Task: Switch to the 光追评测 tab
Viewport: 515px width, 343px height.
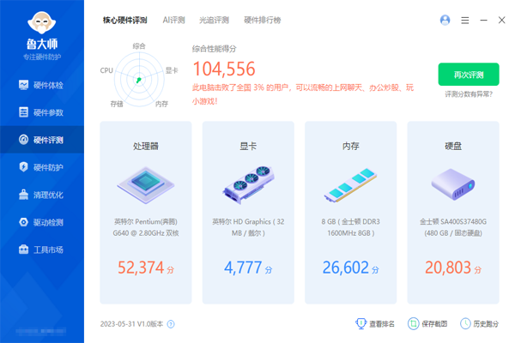Action: 213,20
